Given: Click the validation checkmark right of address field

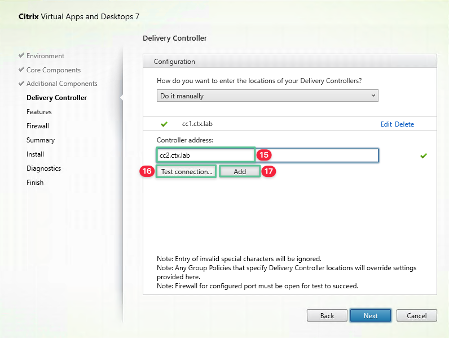Looking at the screenshot, I should click(x=424, y=155).
